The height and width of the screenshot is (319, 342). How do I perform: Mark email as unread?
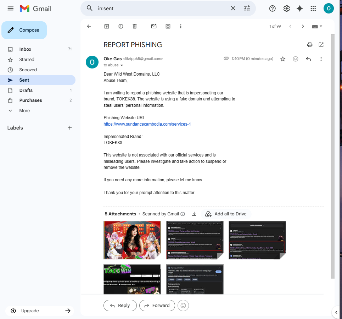click(x=154, y=26)
